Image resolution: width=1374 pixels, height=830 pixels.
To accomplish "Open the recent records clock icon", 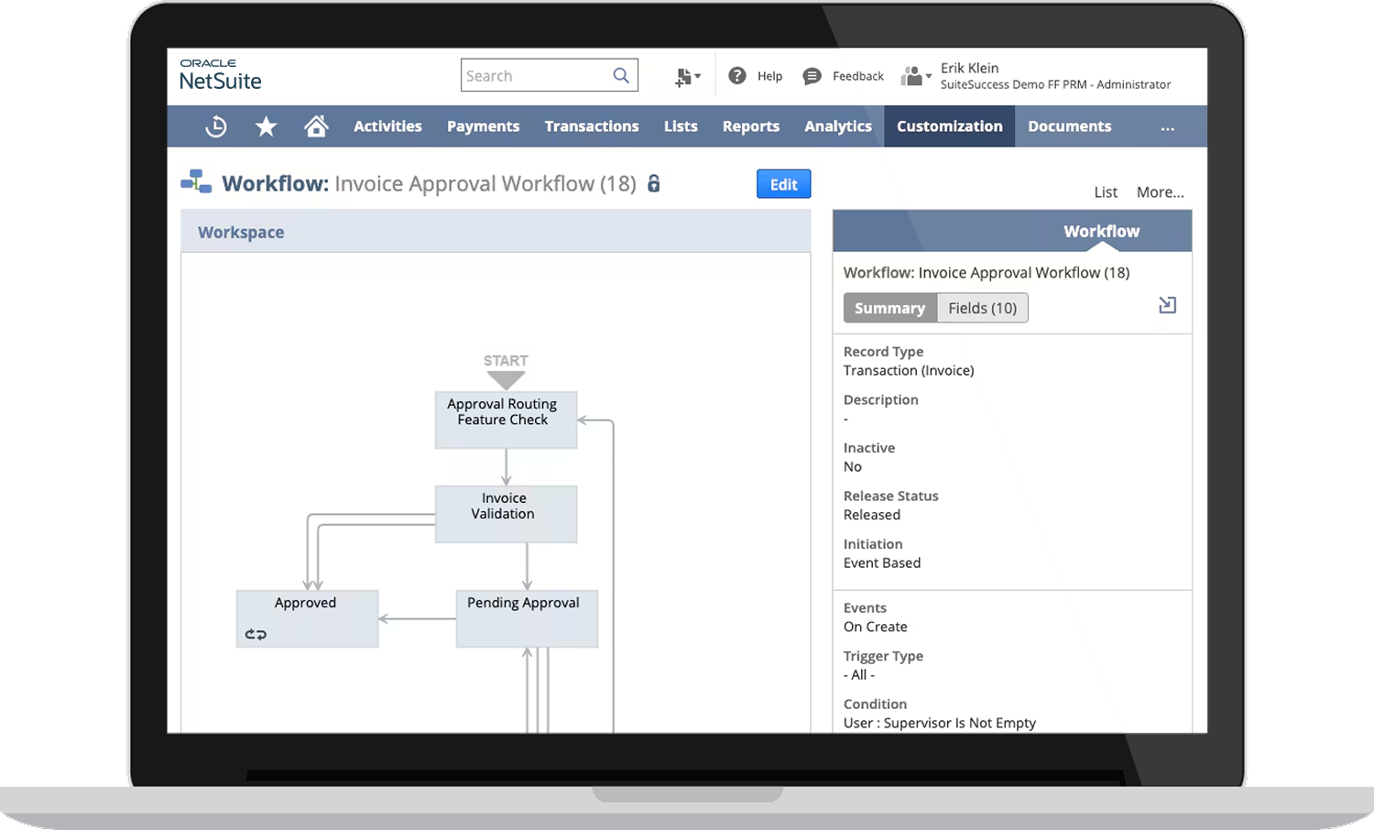I will pyautogui.click(x=215, y=126).
